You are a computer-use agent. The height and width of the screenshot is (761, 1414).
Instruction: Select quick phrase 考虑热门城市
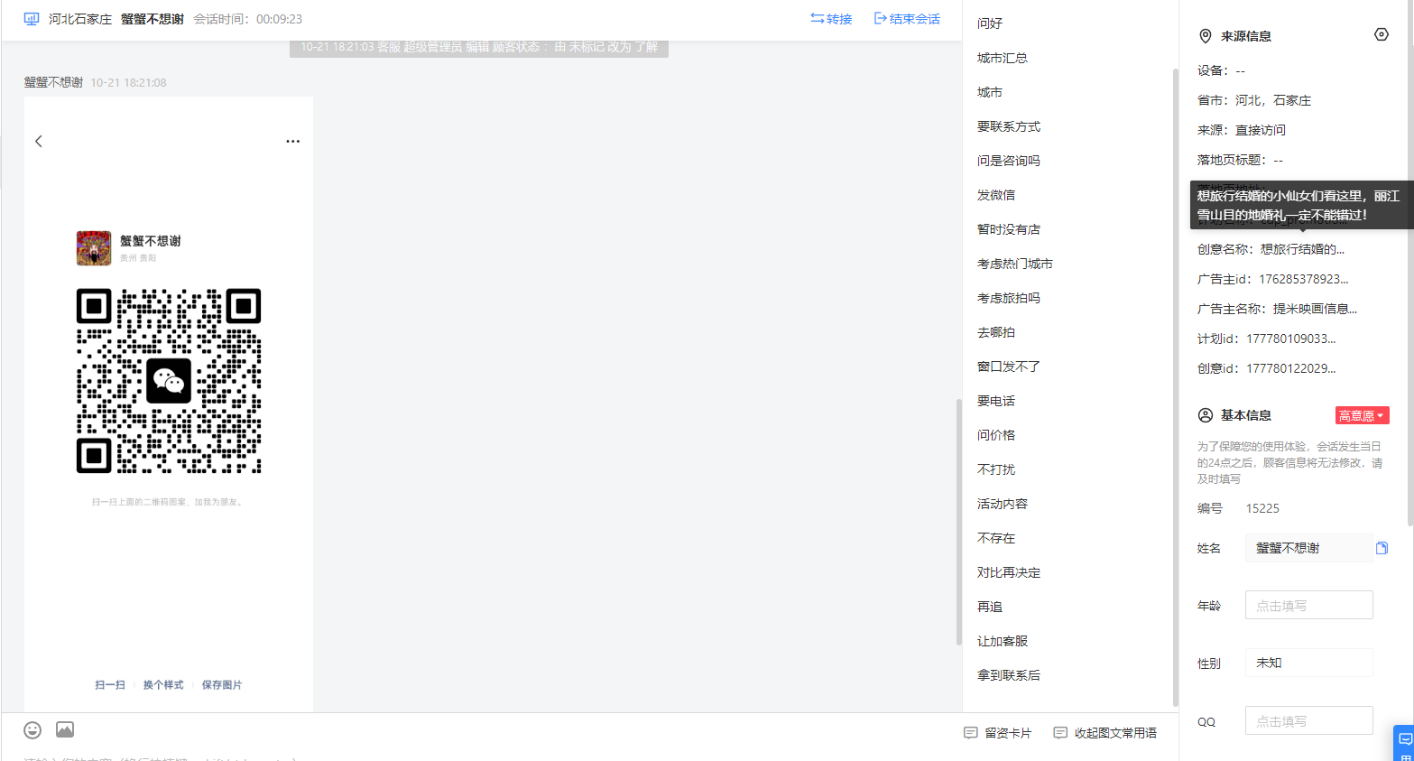tap(1015, 264)
